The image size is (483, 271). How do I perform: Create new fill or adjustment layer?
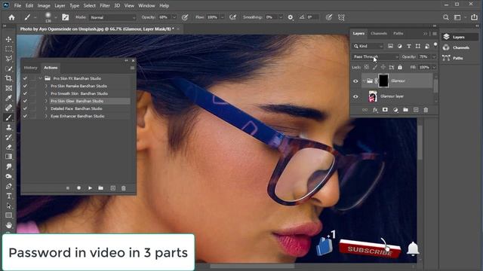[395, 110]
